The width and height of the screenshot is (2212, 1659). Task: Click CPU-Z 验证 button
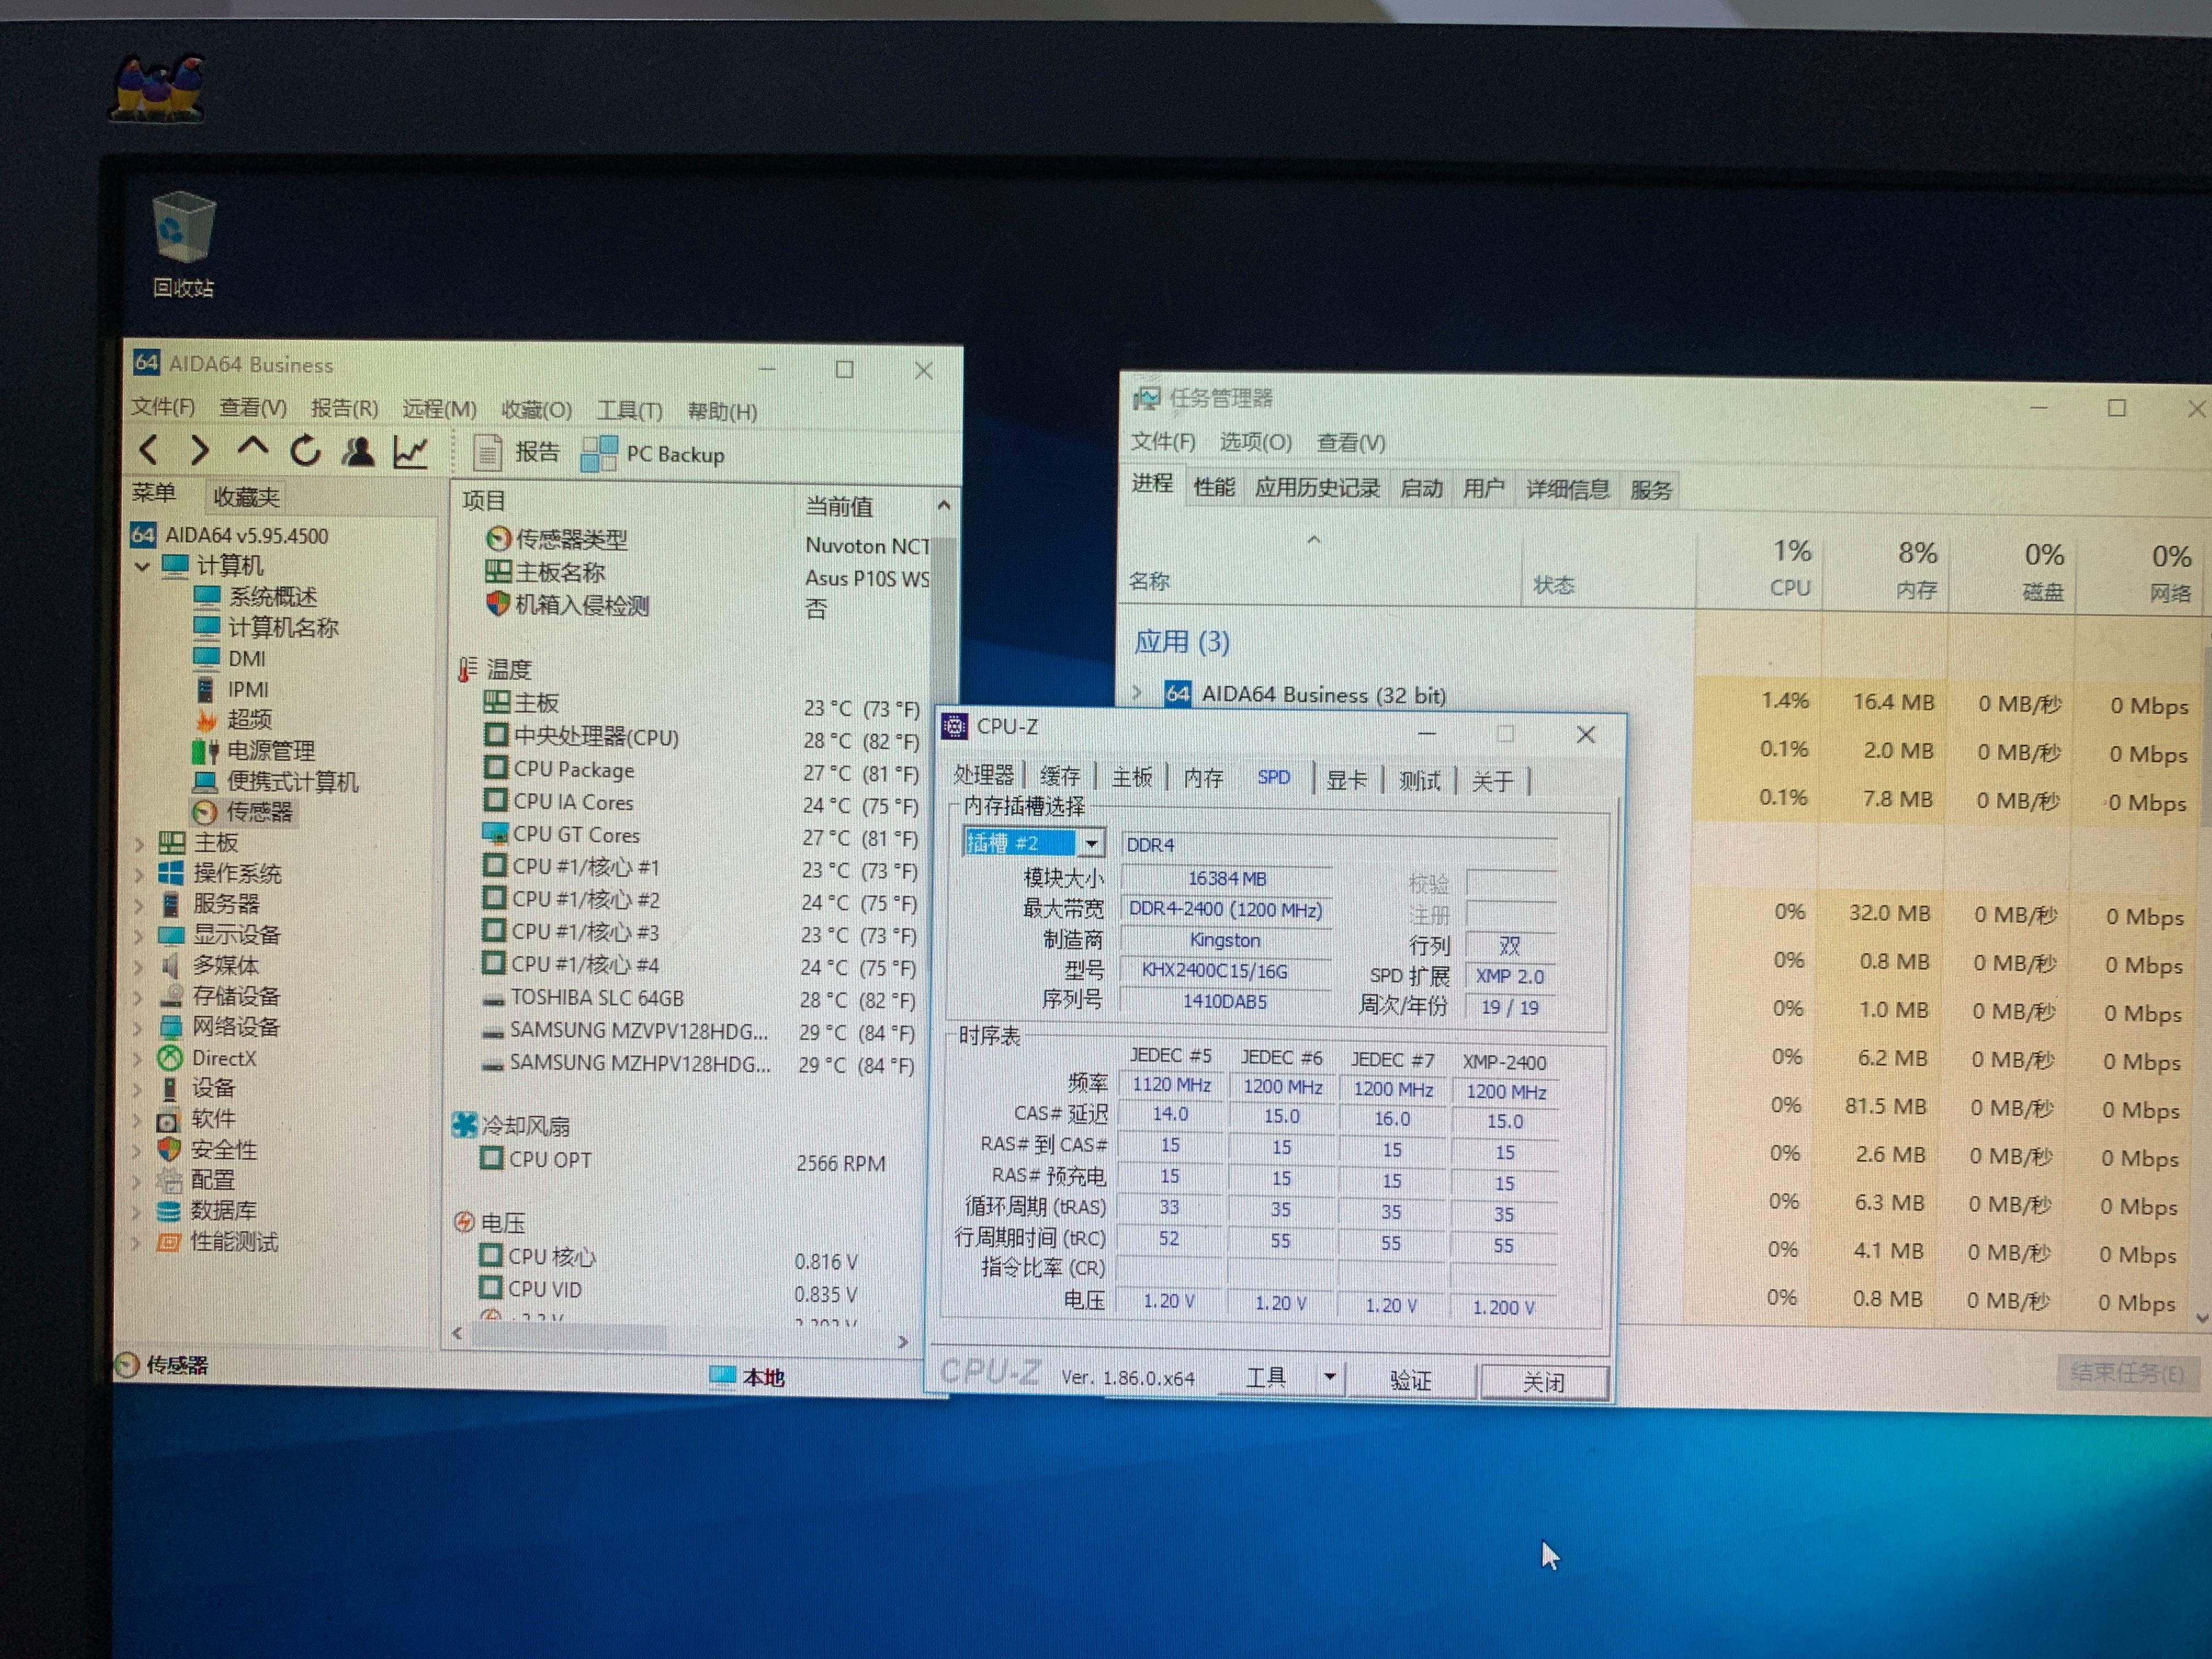1410,1380
